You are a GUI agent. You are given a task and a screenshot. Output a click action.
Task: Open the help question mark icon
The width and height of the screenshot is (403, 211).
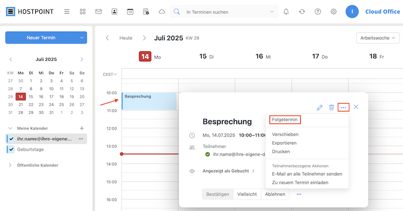pyautogui.click(x=318, y=12)
